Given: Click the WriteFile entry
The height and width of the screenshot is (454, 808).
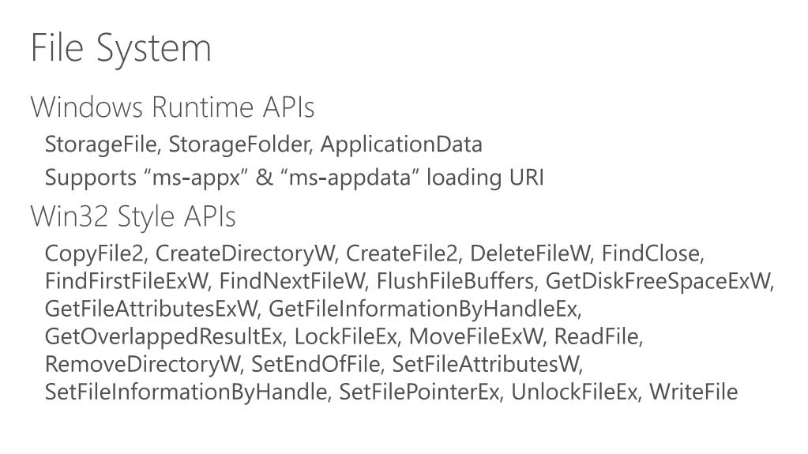Looking at the screenshot, I should pyautogui.click(x=693, y=392).
